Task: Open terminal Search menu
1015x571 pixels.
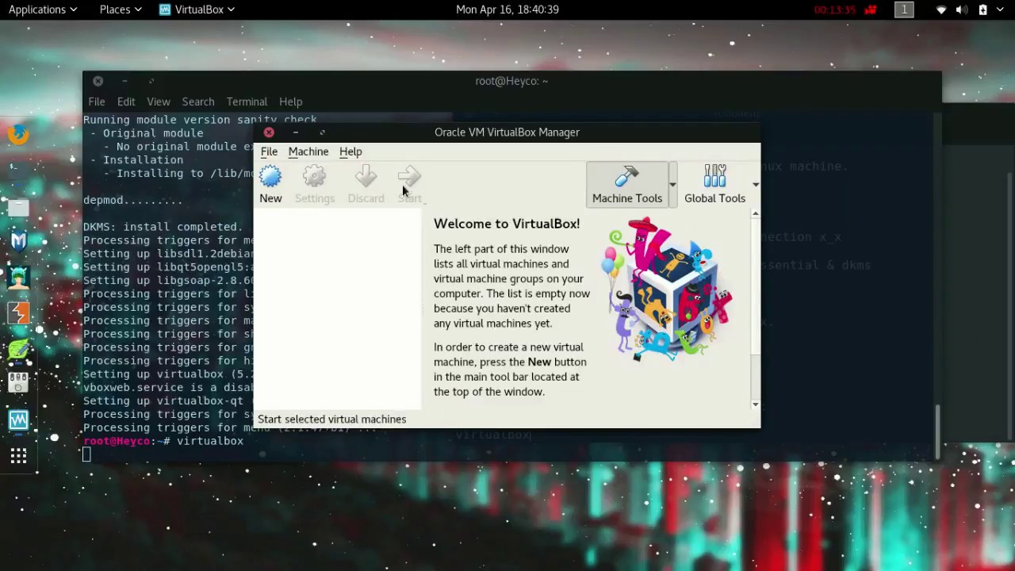Action: pyautogui.click(x=198, y=102)
